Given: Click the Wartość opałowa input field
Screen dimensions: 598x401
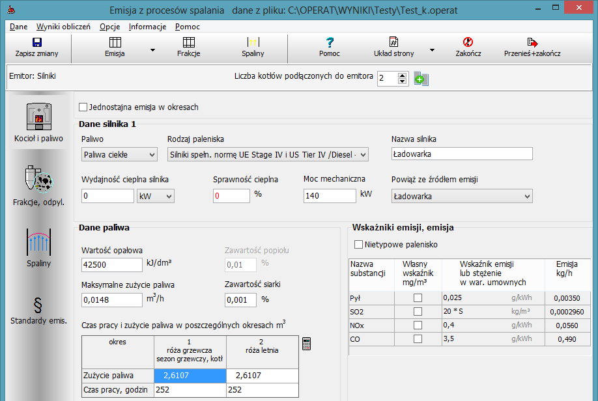Looking at the screenshot, I should [112, 265].
